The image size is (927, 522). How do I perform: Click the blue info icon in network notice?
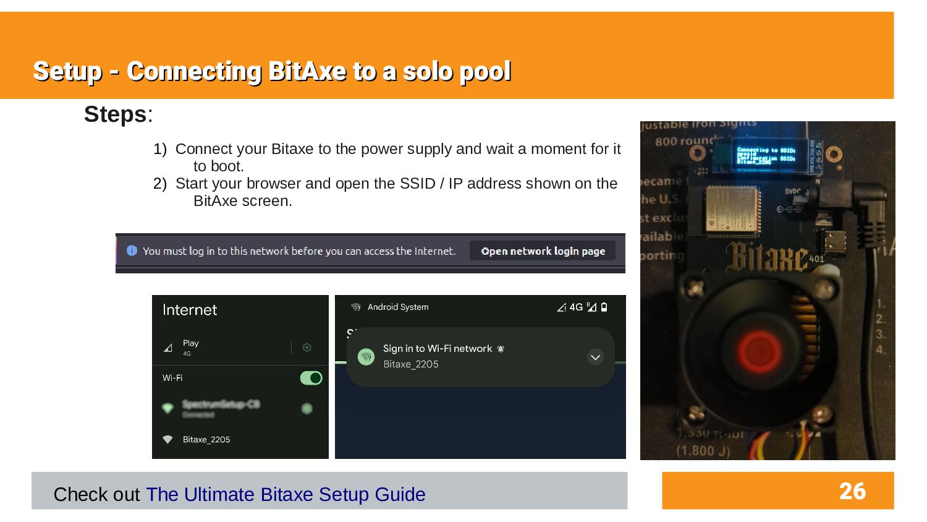tap(132, 250)
